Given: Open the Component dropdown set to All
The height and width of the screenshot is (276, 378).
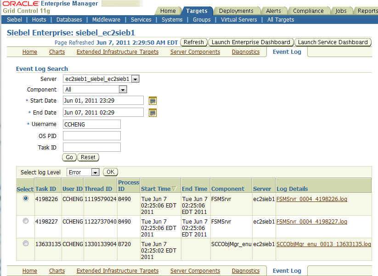Looking at the screenshot, I should click(x=123, y=90).
